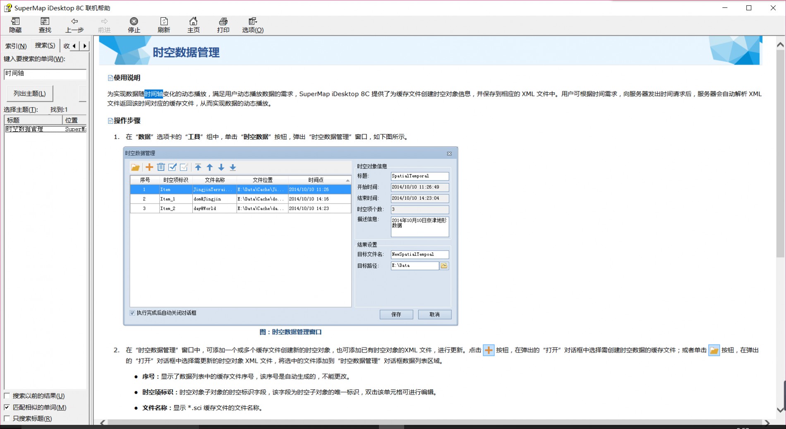Click the browse folder icon beside 目标路径
The width and height of the screenshot is (786, 429).
[x=444, y=266]
